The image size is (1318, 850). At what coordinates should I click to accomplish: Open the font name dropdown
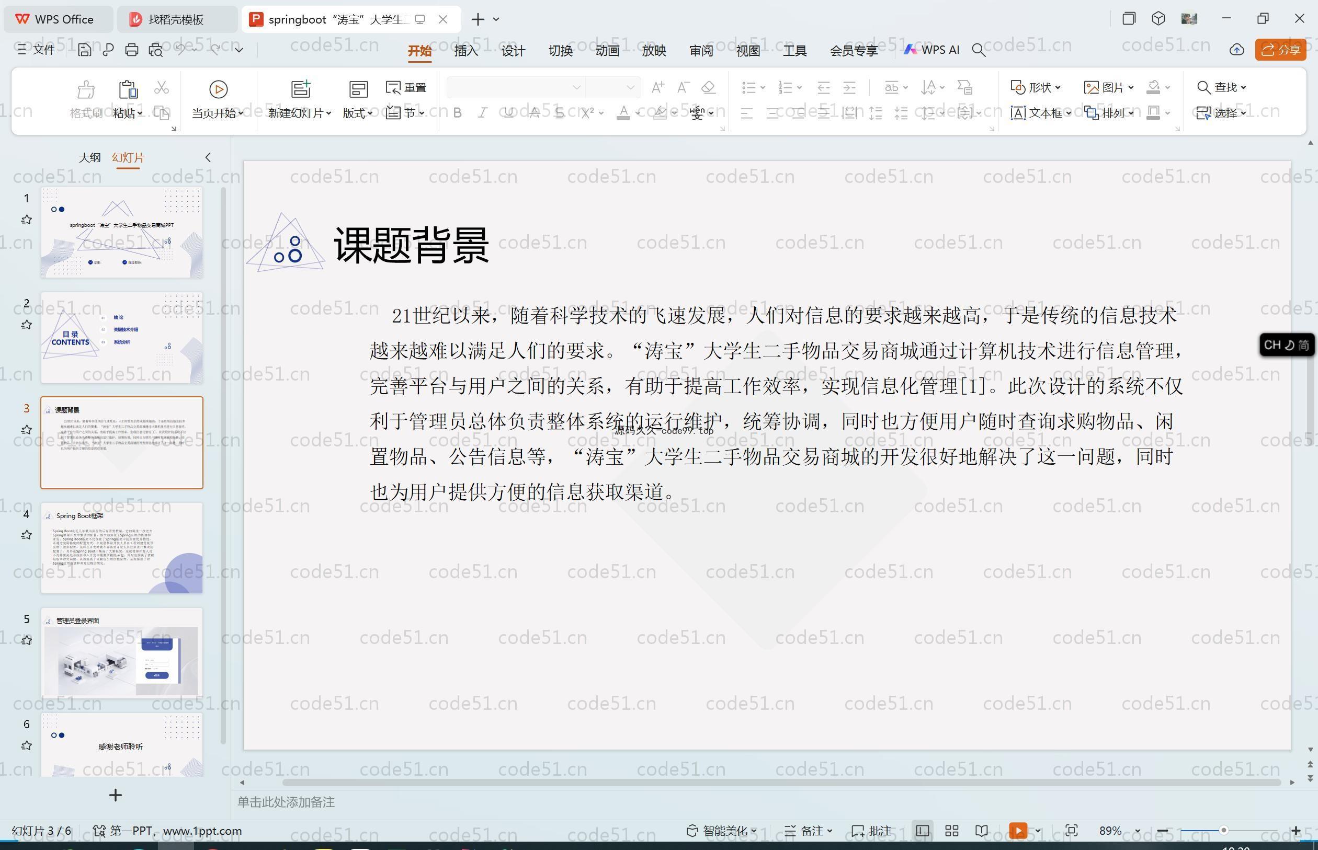coord(576,87)
